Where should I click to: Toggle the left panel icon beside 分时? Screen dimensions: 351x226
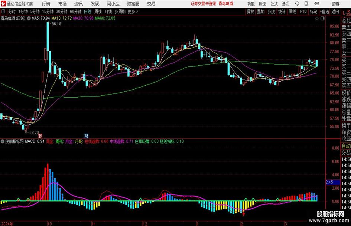pyautogui.click(x=3, y=12)
